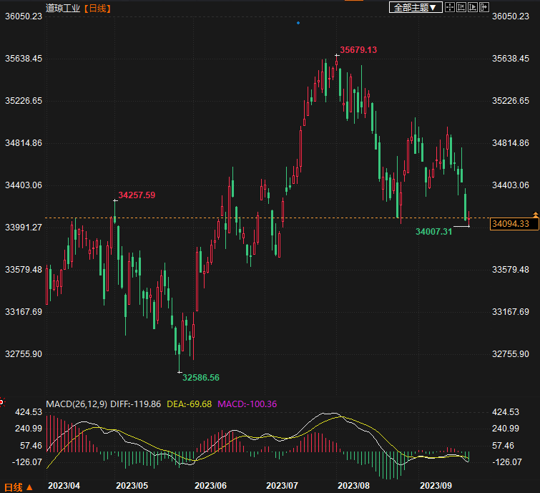Click the 32586.56 low price marker
Screen dimensions: 540x493
point(201,377)
